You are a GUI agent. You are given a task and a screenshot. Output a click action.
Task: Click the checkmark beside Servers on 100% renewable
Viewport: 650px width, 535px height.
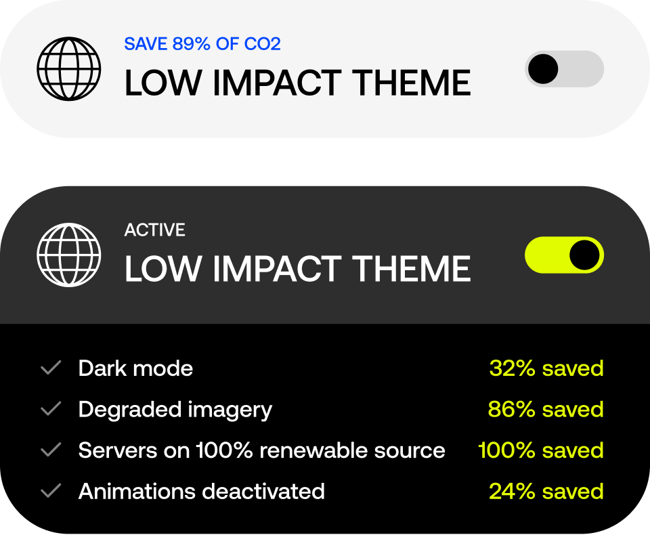(x=51, y=450)
